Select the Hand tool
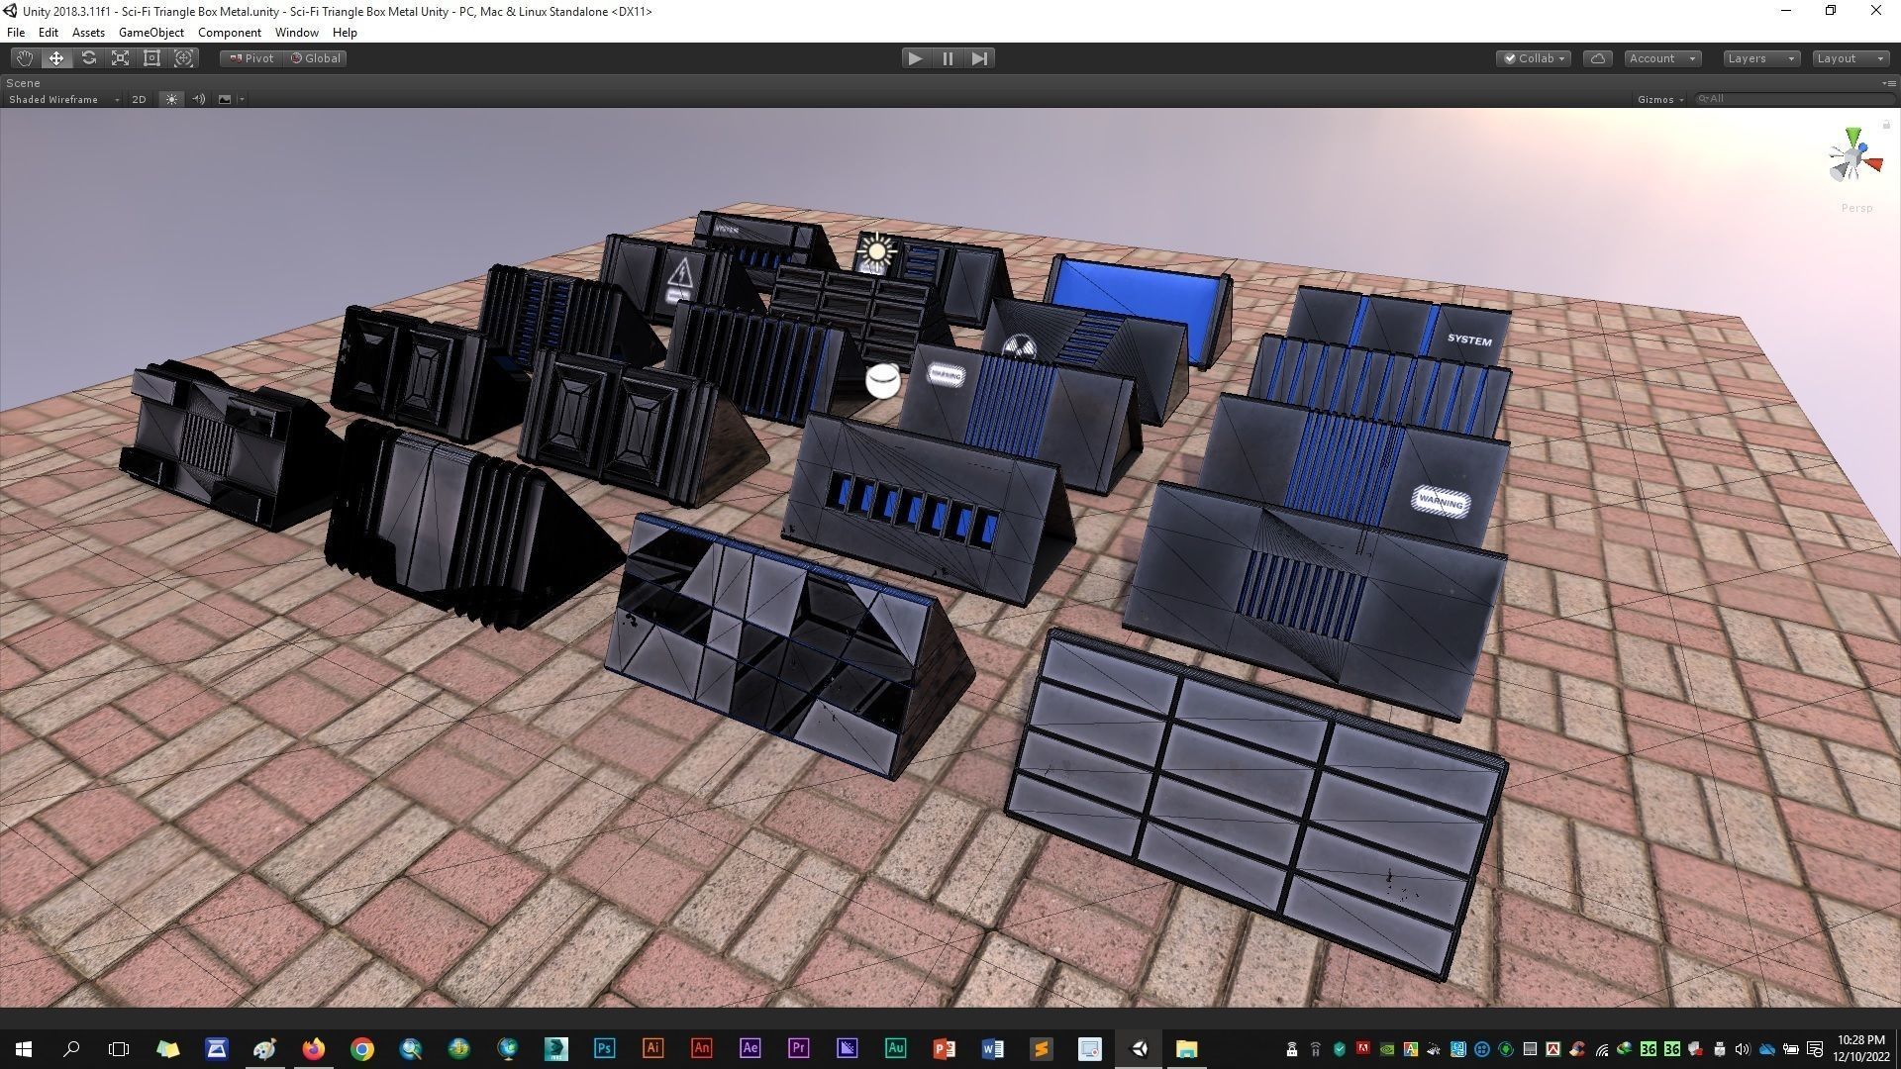1901x1069 pixels. click(x=24, y=58)
